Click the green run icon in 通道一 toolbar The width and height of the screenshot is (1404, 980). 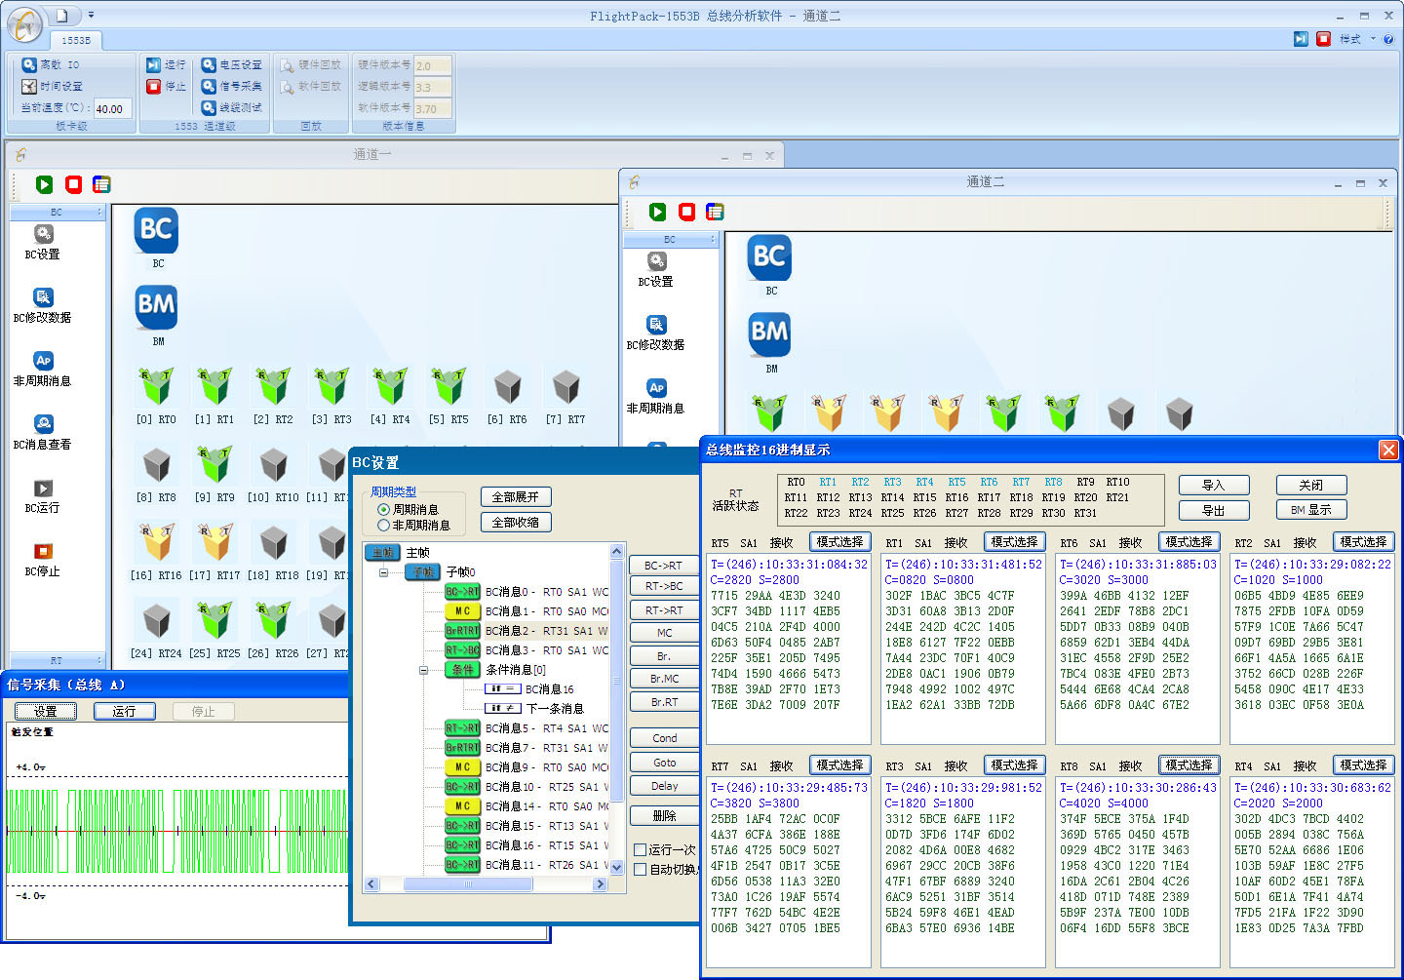[x=45, y=184]
